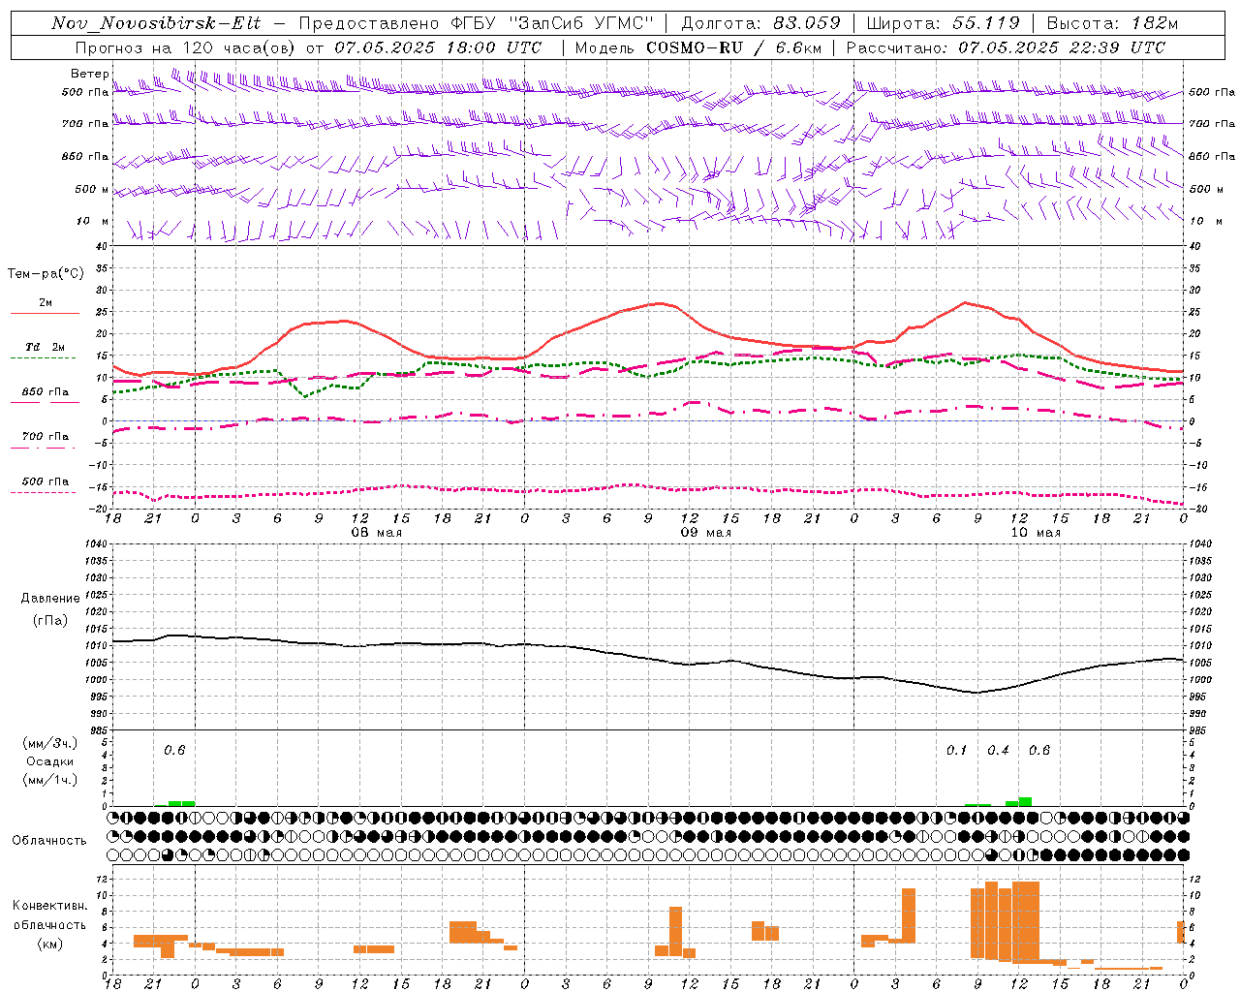This screenshot has height=992, width=1240.
Task: Click the green dashed Td 2м legend line
Action: coord(45,358)
